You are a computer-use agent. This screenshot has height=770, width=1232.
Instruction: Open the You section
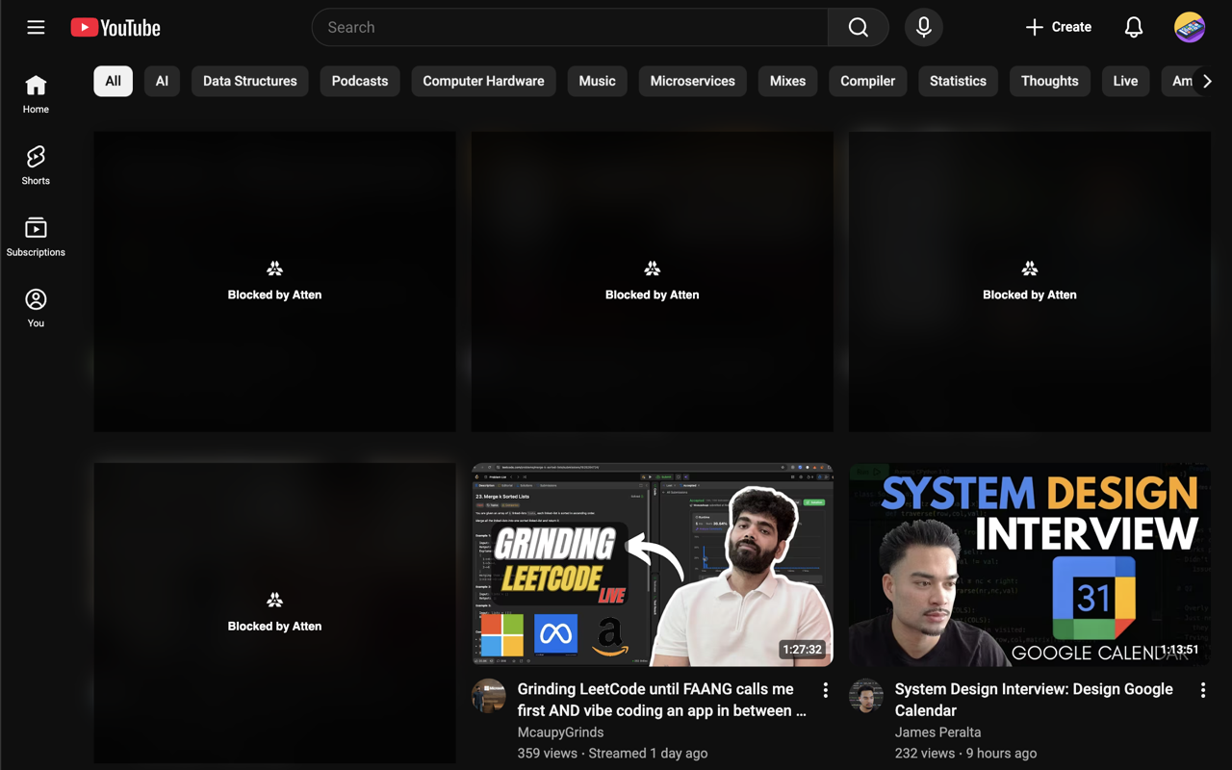[36, 308]
